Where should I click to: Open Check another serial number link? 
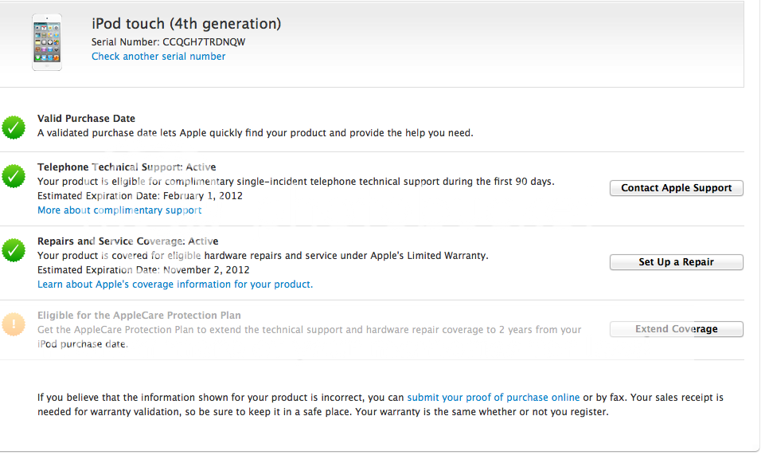pyautogui.click(x=158, y=57)
